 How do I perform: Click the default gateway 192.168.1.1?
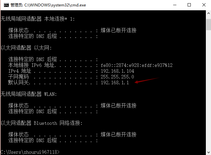[x=115, y=82]
